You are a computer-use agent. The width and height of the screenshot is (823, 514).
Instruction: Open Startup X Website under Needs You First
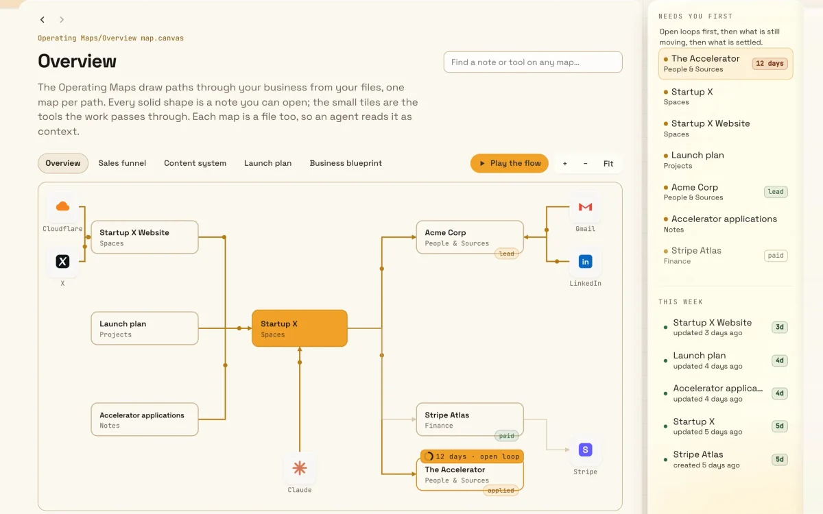(726, 128)
